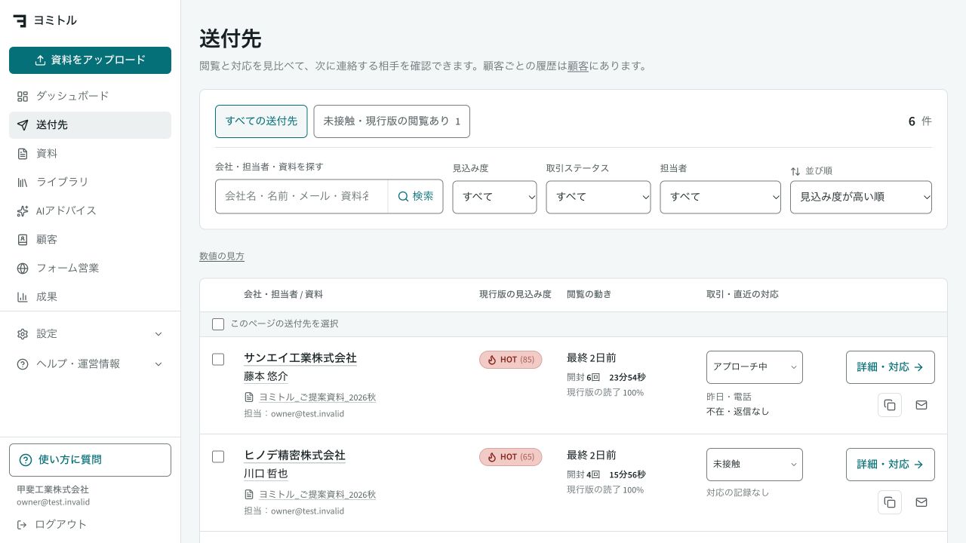Select the サンエイ工業株式会社 row checkbox
Image resolution: width=966 pixels, height=543 pixels.
click(218, 360)
